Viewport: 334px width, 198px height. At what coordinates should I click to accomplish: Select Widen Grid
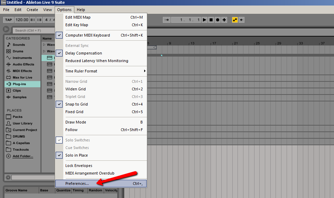[x=101, y=89]
